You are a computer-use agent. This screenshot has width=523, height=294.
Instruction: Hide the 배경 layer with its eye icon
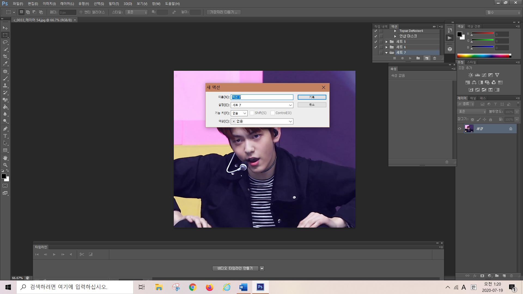click(x=460, y=129)
